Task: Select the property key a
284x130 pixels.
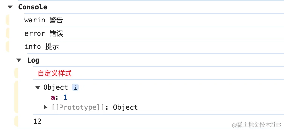Action: pos(53,97)
